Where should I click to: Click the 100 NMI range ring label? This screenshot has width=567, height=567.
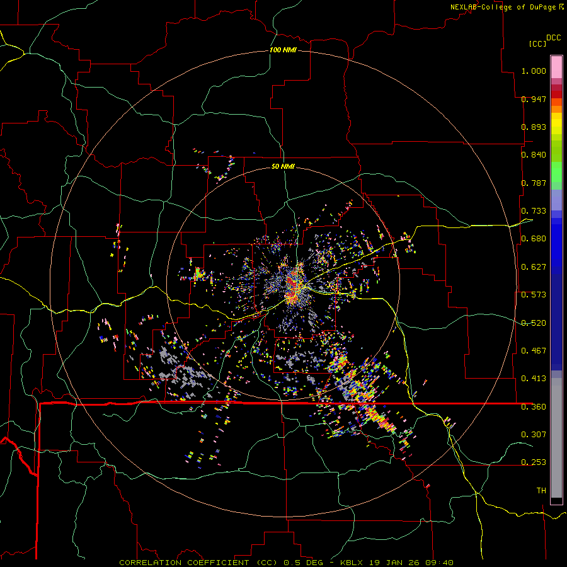[x=283, y=50]
